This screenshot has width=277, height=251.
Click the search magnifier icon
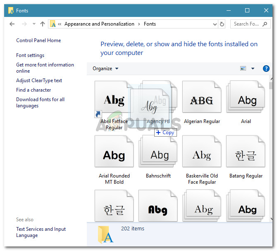click(265, 24)
